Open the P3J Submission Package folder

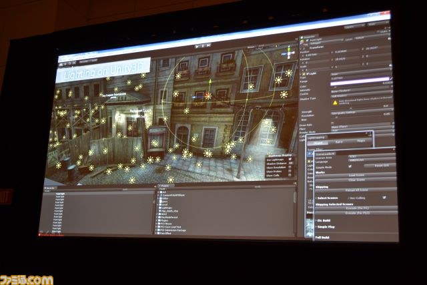pyautogui.click(x=172, y=230)
